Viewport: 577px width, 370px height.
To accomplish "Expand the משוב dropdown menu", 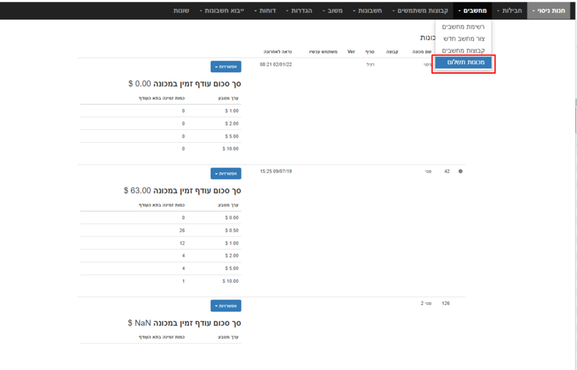I will click(332, 10).
